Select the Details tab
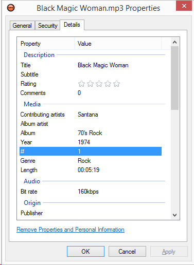This screenshot has width=194, height=265. (x=72, y=25)
